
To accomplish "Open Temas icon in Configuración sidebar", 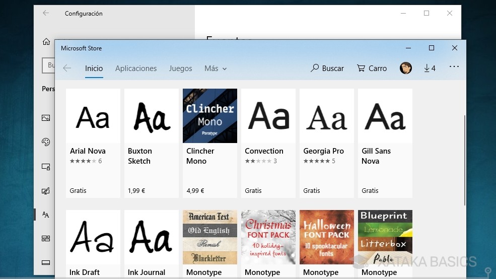I will pyautogui.click(x=46, y=191).
